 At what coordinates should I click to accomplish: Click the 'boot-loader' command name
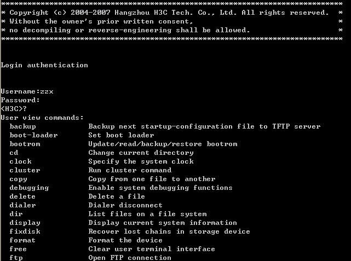coord(33,135)
